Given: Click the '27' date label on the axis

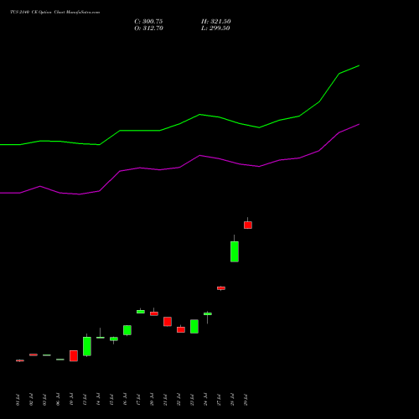Looking at the screenshot, I should pos(219,400).
